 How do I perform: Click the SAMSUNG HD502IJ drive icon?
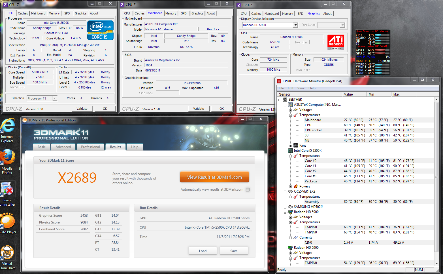290,207
